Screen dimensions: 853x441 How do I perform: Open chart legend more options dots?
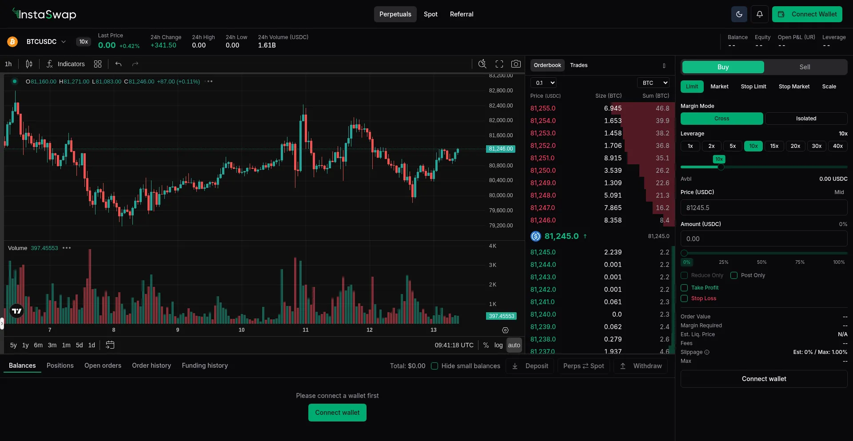[209, 81]
